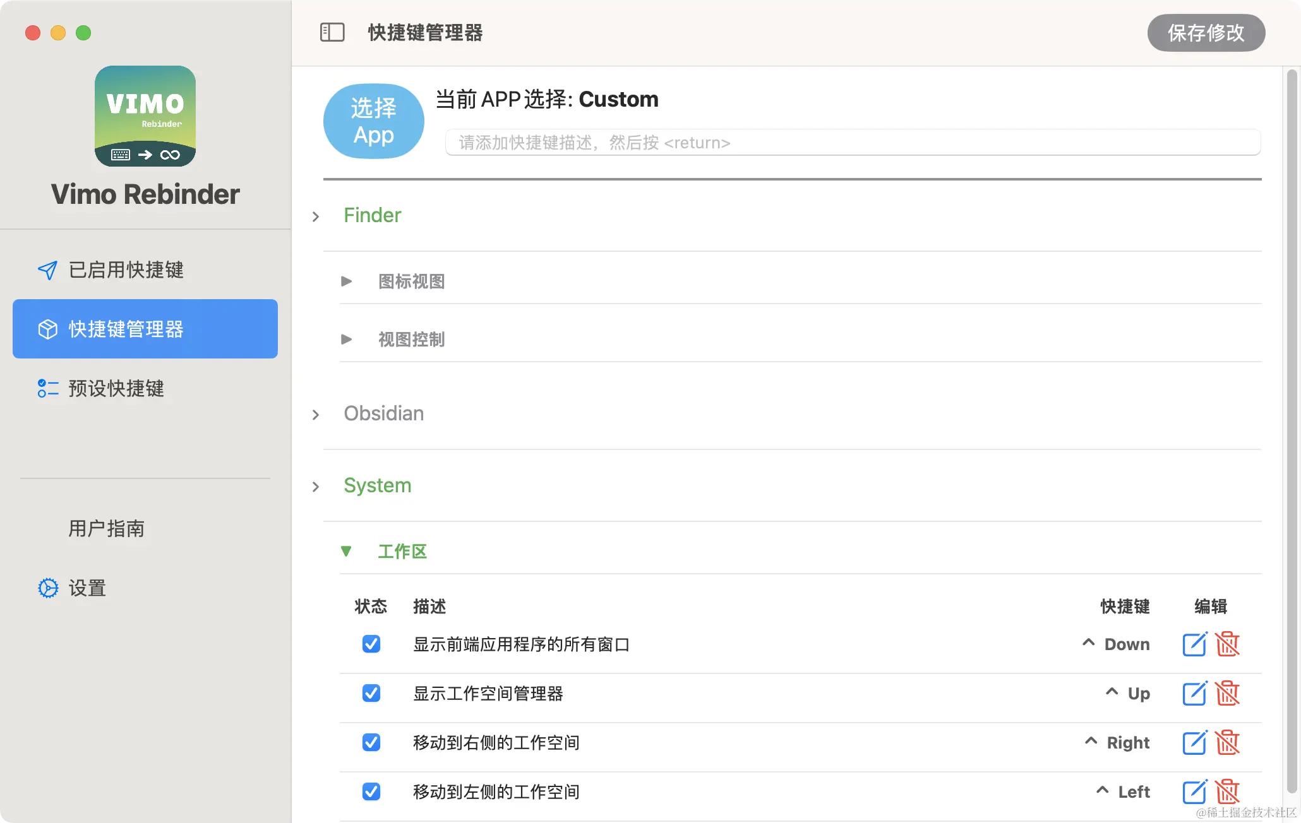The width and height of the screenshot is (1301, 823).
Task: Click the shortcut description input field
Action: point(853,143)
